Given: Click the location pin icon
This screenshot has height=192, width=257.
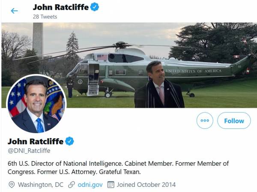Looking at the screenshot, I should (x=12, y=185).
